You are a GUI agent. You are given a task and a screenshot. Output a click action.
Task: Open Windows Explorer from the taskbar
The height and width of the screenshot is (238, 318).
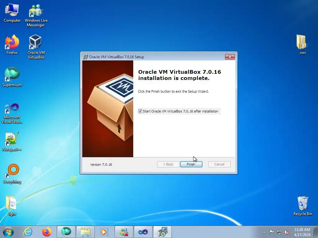pos(85,232)
